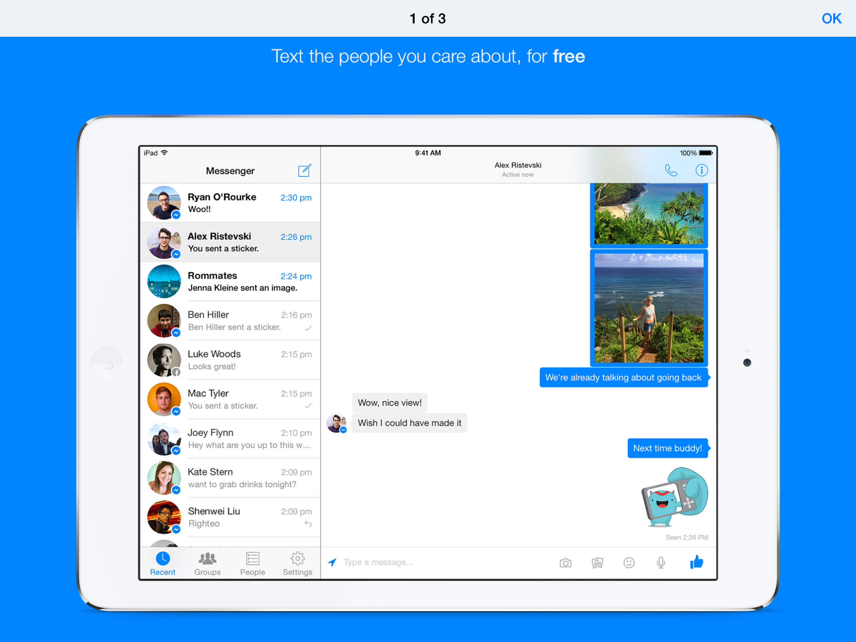Viewport: 856px width, 642px height.
Task: Open the tropical beach coastline photo
Action: [x=649, y=215]
